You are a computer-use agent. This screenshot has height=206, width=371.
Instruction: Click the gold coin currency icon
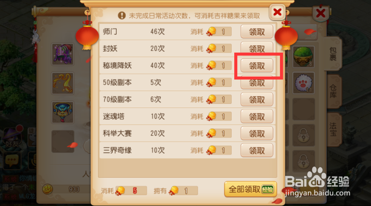(47, 189)
